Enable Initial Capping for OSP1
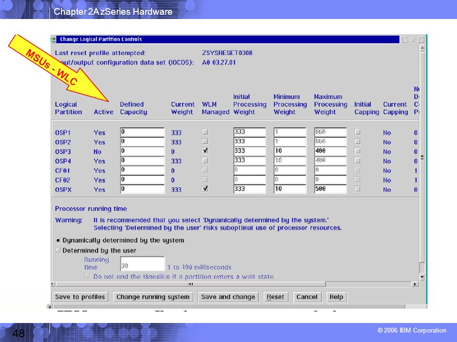Image resolution: width=457 pixels, height=342 pixels. pos(358,132)
